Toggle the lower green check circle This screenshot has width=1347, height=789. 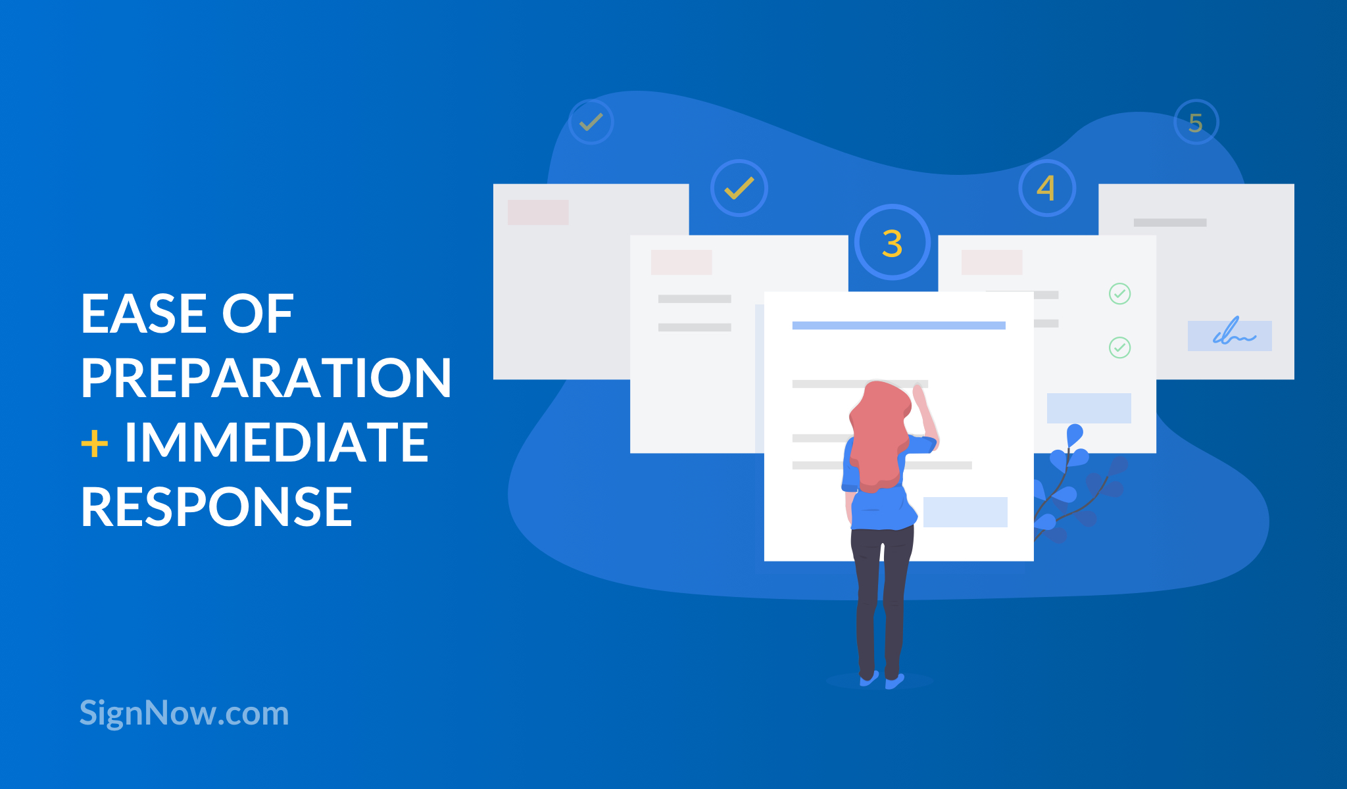[1119, 347]
